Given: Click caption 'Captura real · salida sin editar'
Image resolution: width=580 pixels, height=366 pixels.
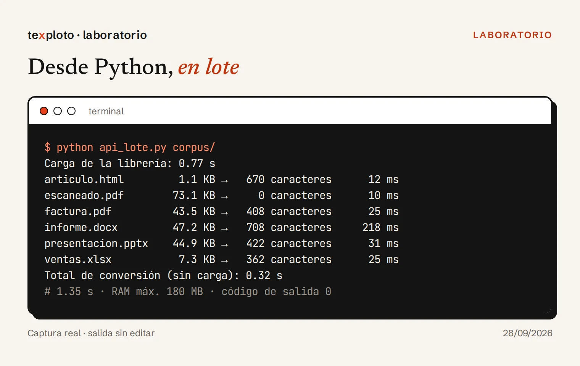Looking at the screenshot, I should point(91,333).
